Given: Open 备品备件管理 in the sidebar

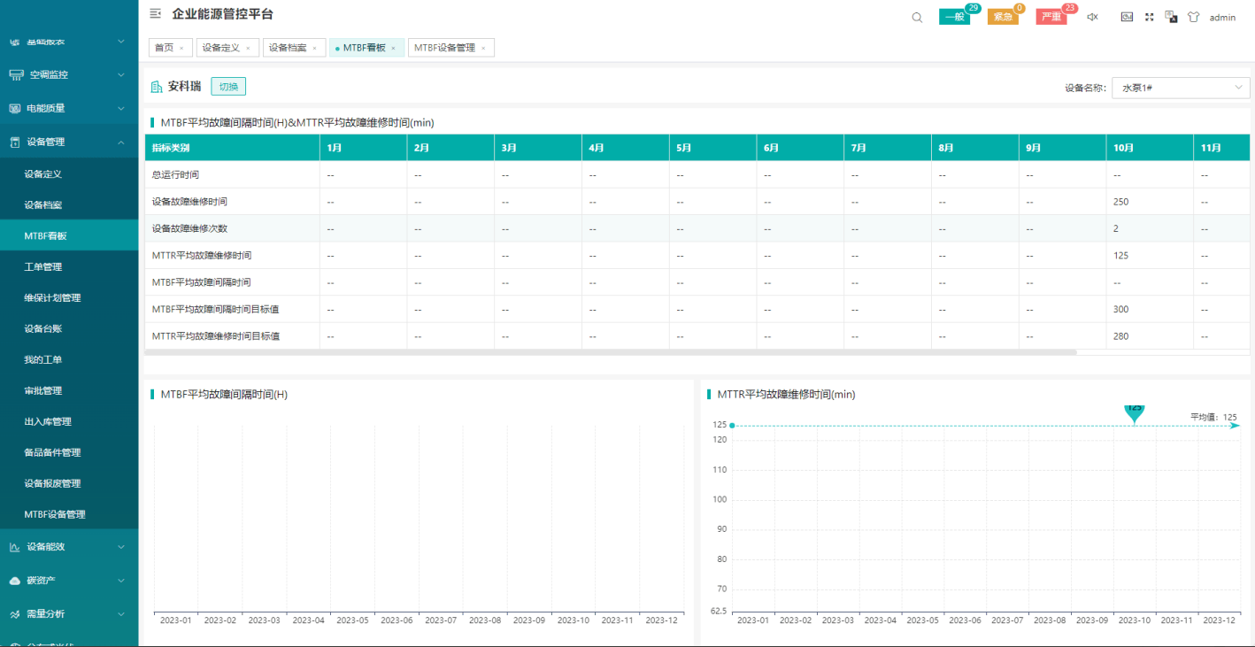Looking at the screenshot, I should pos(69,452).
